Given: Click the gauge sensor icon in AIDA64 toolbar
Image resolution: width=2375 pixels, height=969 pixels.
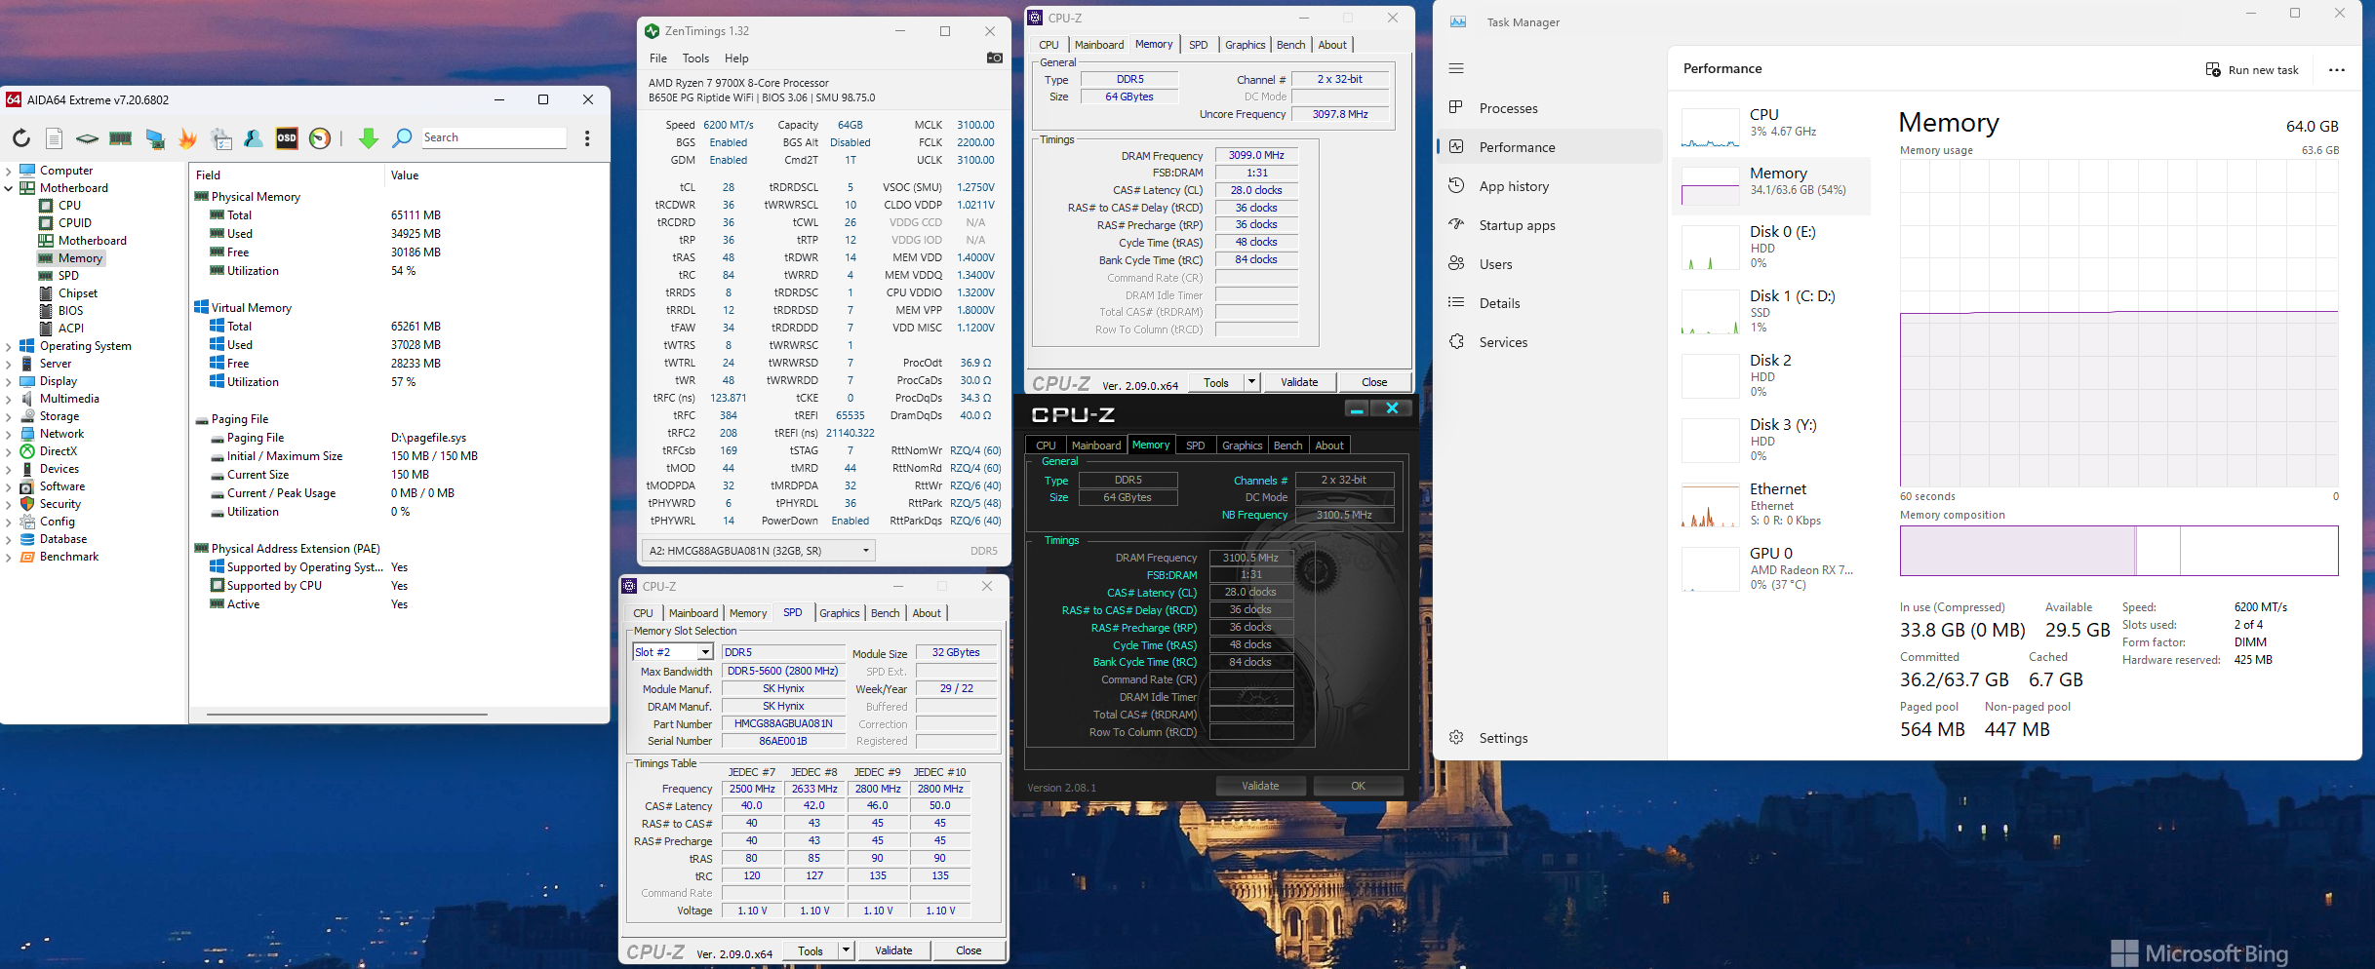Looking at the screenshot, I should coord(320,138).
